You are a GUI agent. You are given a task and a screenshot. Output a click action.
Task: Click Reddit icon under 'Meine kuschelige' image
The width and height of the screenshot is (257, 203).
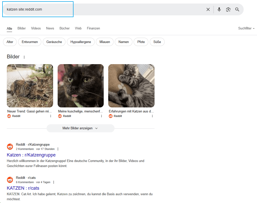click(x=60, y=116)
